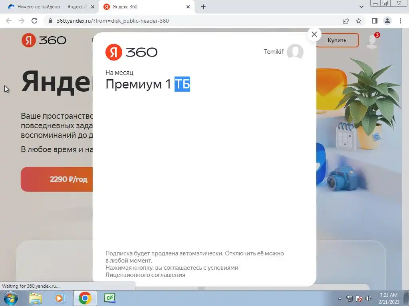Close the Premium 1 TB subscription dialog
This screenshot has width=409, height=306.
pos(314,34)
